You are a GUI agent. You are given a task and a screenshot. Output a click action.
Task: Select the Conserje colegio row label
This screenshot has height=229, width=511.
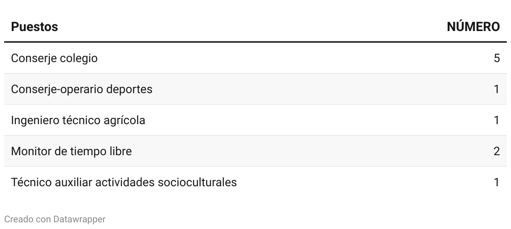tap(54, 58)
